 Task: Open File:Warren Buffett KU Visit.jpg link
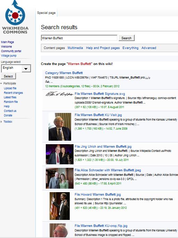click(x=98, y=115)
